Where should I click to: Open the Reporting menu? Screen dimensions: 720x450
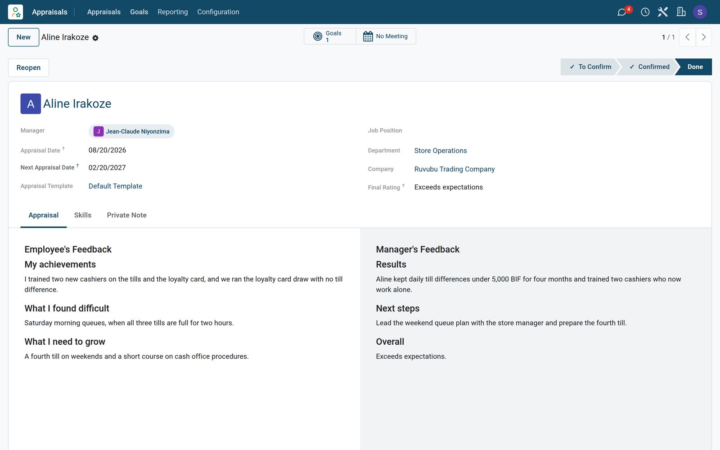(x=173, y=12)
